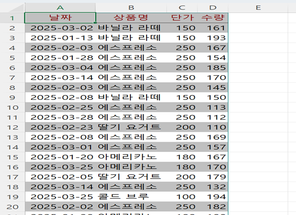Image resolution: width=296 pixels, height=215 pixels.
Task: Select the date cell 2025-01-28
Action: [60, 58]
